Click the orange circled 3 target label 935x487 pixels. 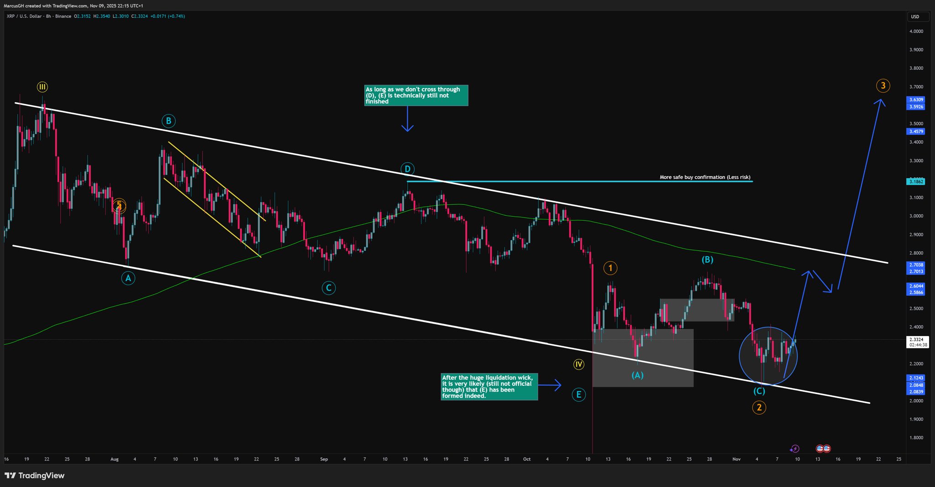[883, 85]
